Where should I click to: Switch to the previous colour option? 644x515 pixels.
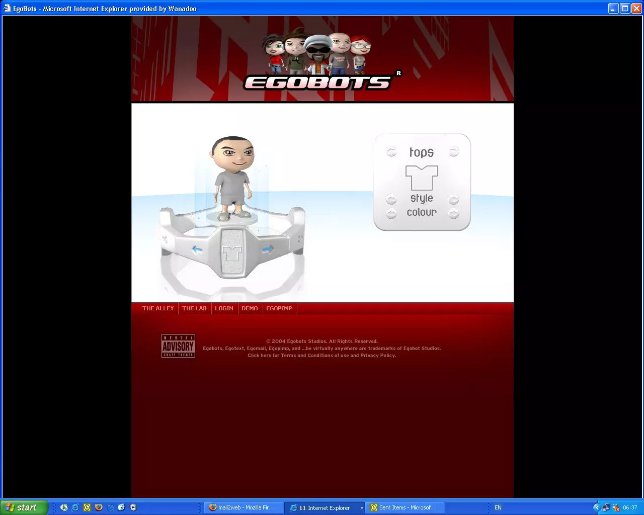click(x=391, y=214)
